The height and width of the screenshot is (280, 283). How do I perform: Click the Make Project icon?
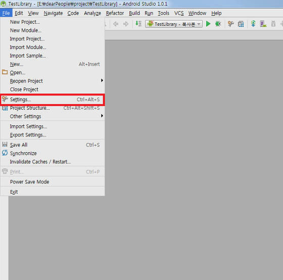coord(138,24)
